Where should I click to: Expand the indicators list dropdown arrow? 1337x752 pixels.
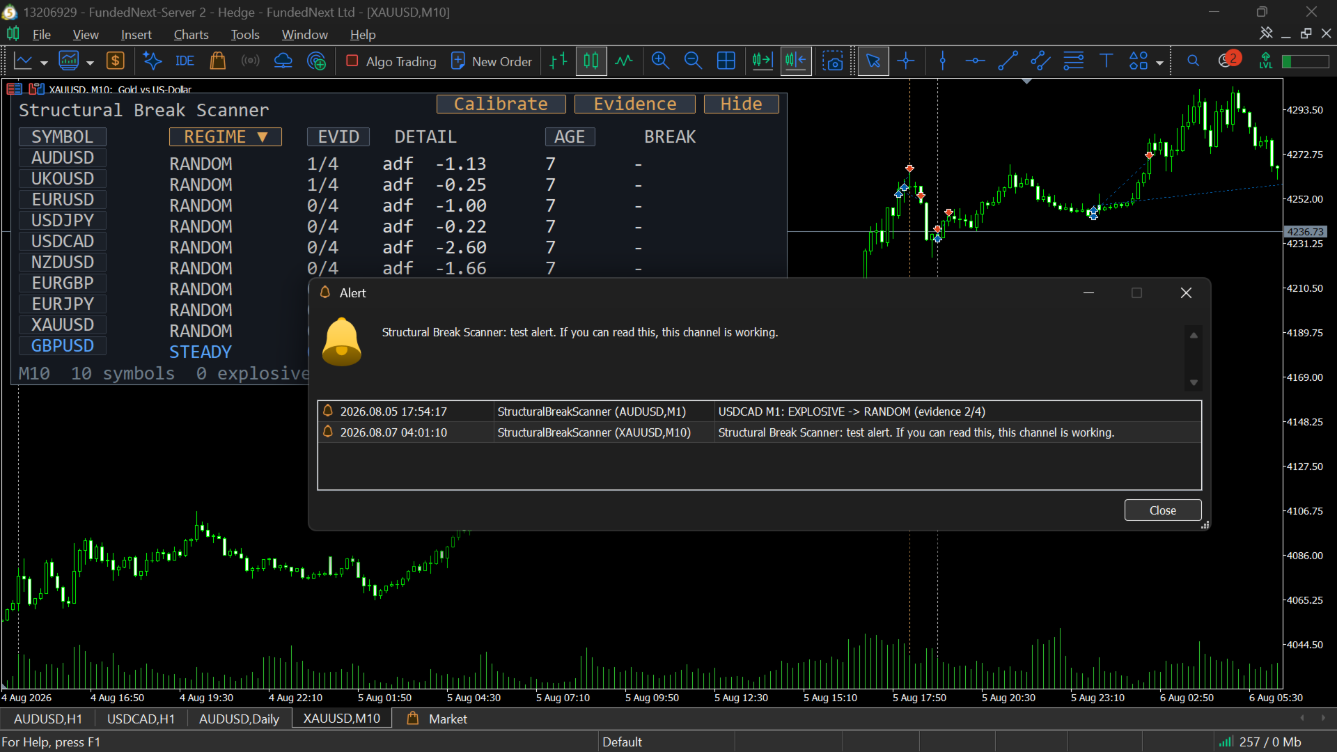(x=90, y=63)
